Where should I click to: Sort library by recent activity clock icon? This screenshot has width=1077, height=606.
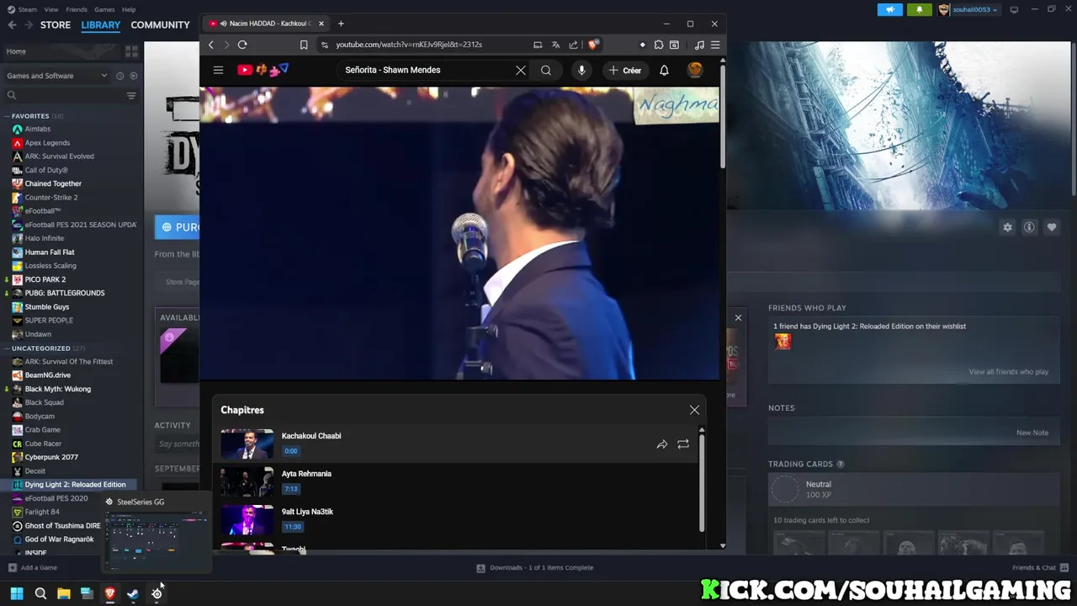coord(120,76)
